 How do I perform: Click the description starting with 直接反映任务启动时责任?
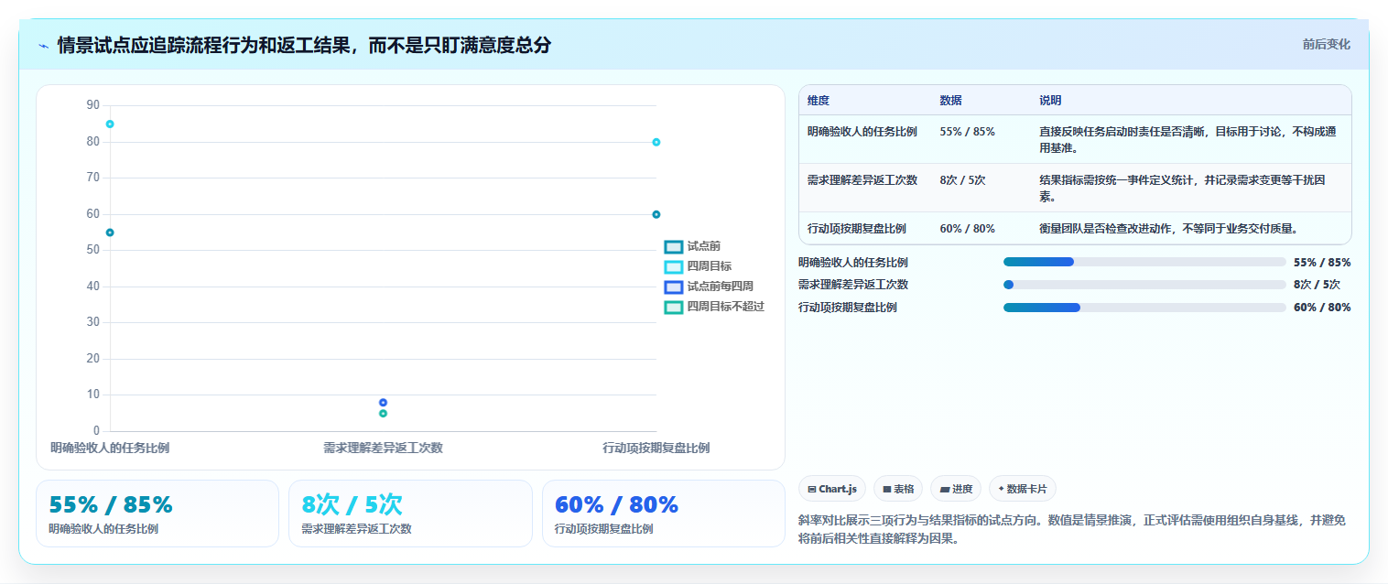tap(1188, 139)
